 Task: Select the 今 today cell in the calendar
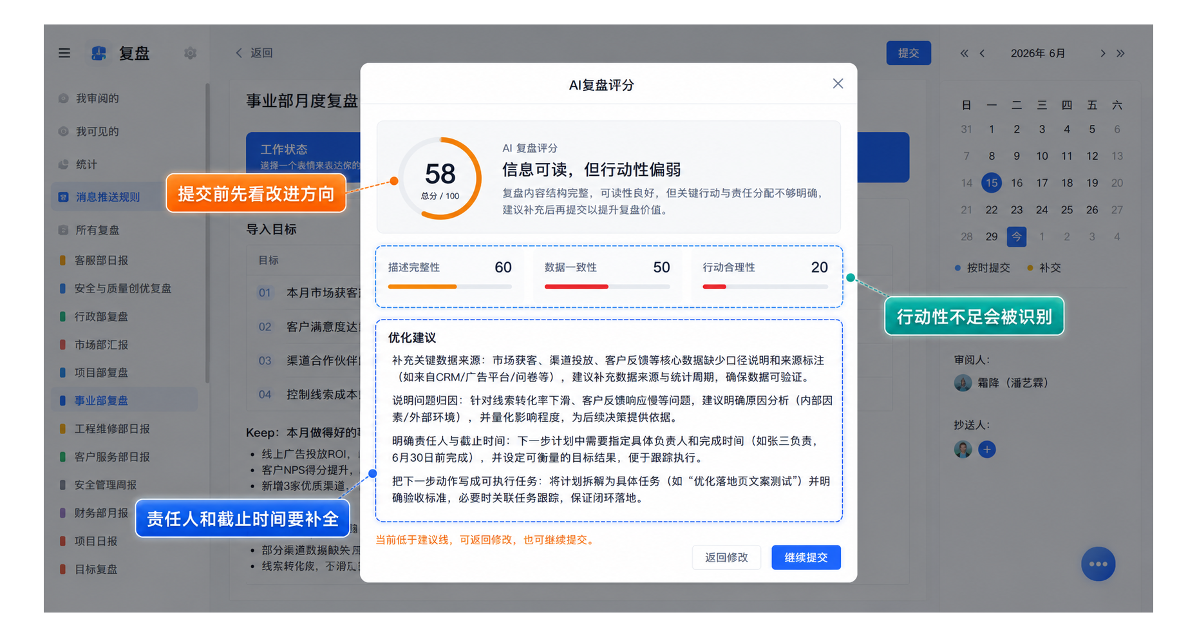[1016, 236]
